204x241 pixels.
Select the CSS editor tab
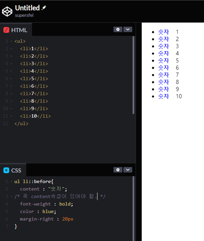[x=13, y=170]
